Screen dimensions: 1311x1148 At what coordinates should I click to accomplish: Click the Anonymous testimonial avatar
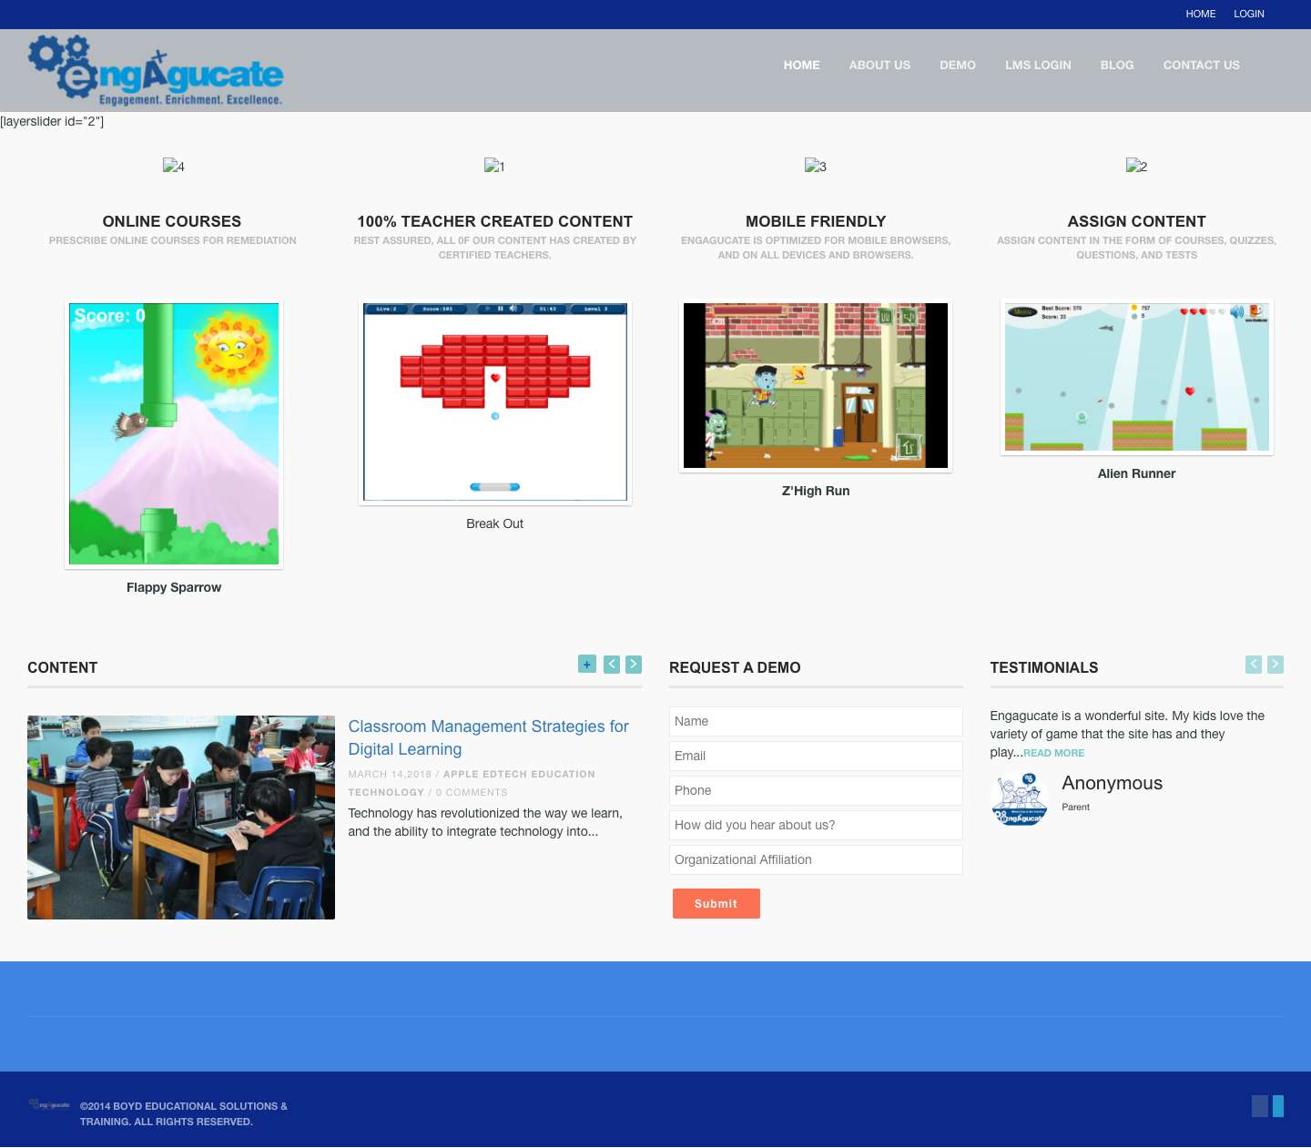(x=1019, y=798)
